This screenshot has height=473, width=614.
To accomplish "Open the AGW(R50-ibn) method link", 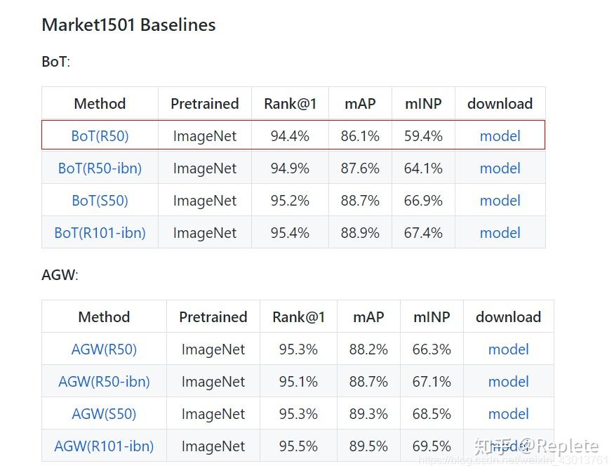I will point(104,381).
